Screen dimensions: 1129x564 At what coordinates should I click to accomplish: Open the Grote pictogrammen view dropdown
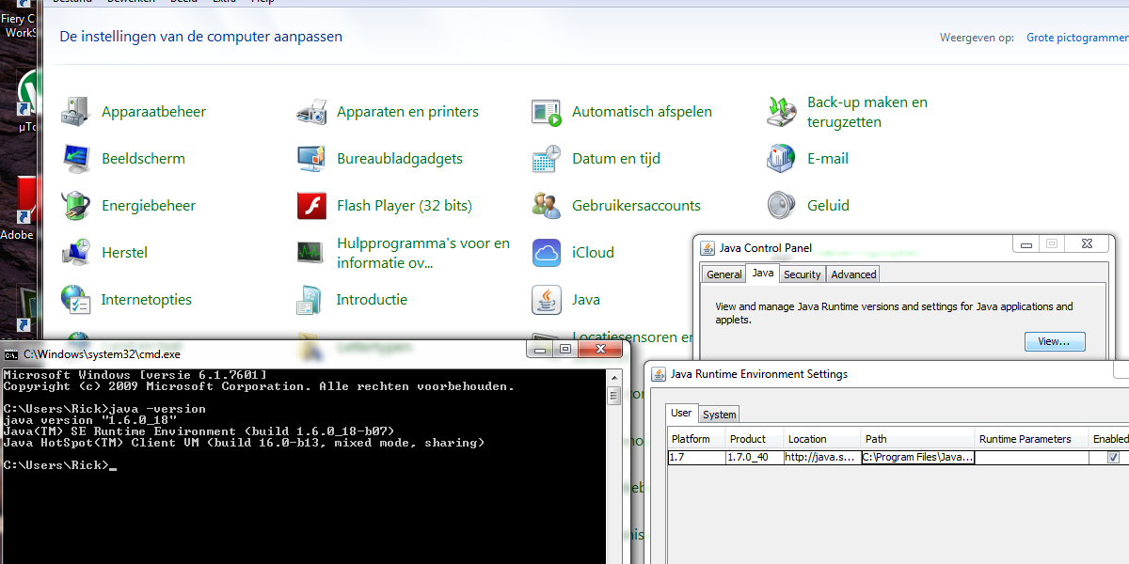coord(1077,38)
